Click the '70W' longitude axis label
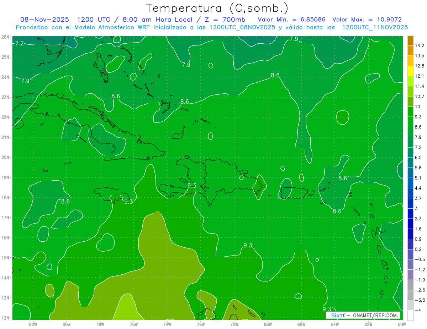Screen dimensions: 427x329 coord(234,324)
